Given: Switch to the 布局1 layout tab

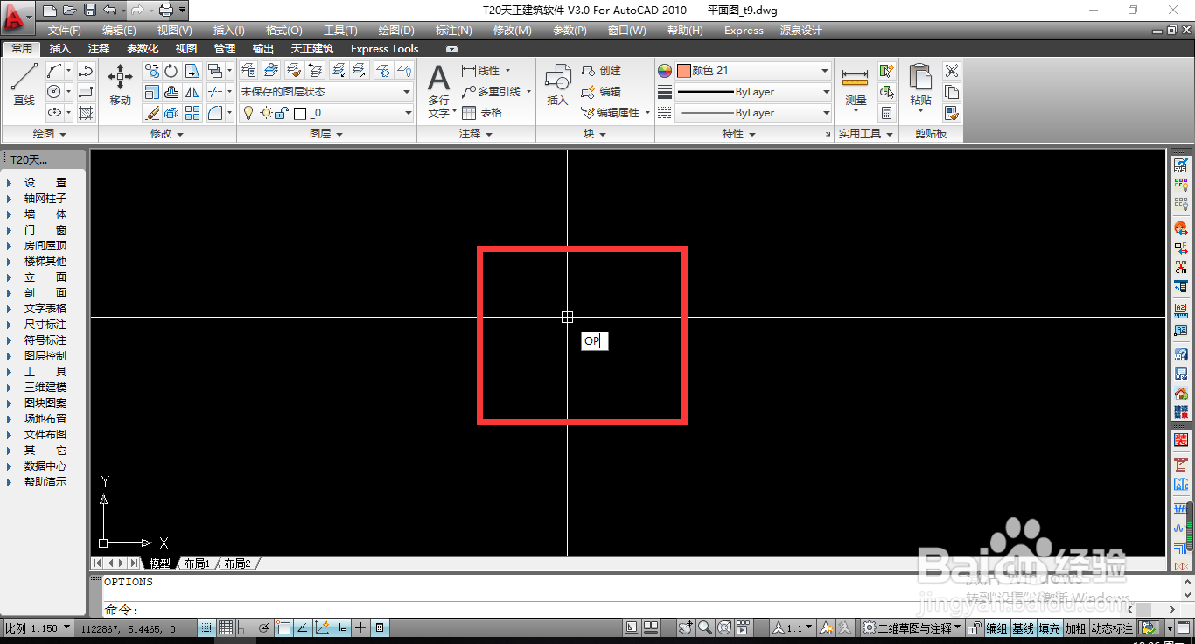Looking at the screenshot, I should click(x=197, y=563).
